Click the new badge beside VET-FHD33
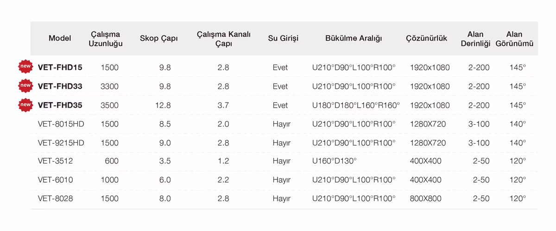Image resolution: width=556 pixels, height=231 pixels. (25, 86)
